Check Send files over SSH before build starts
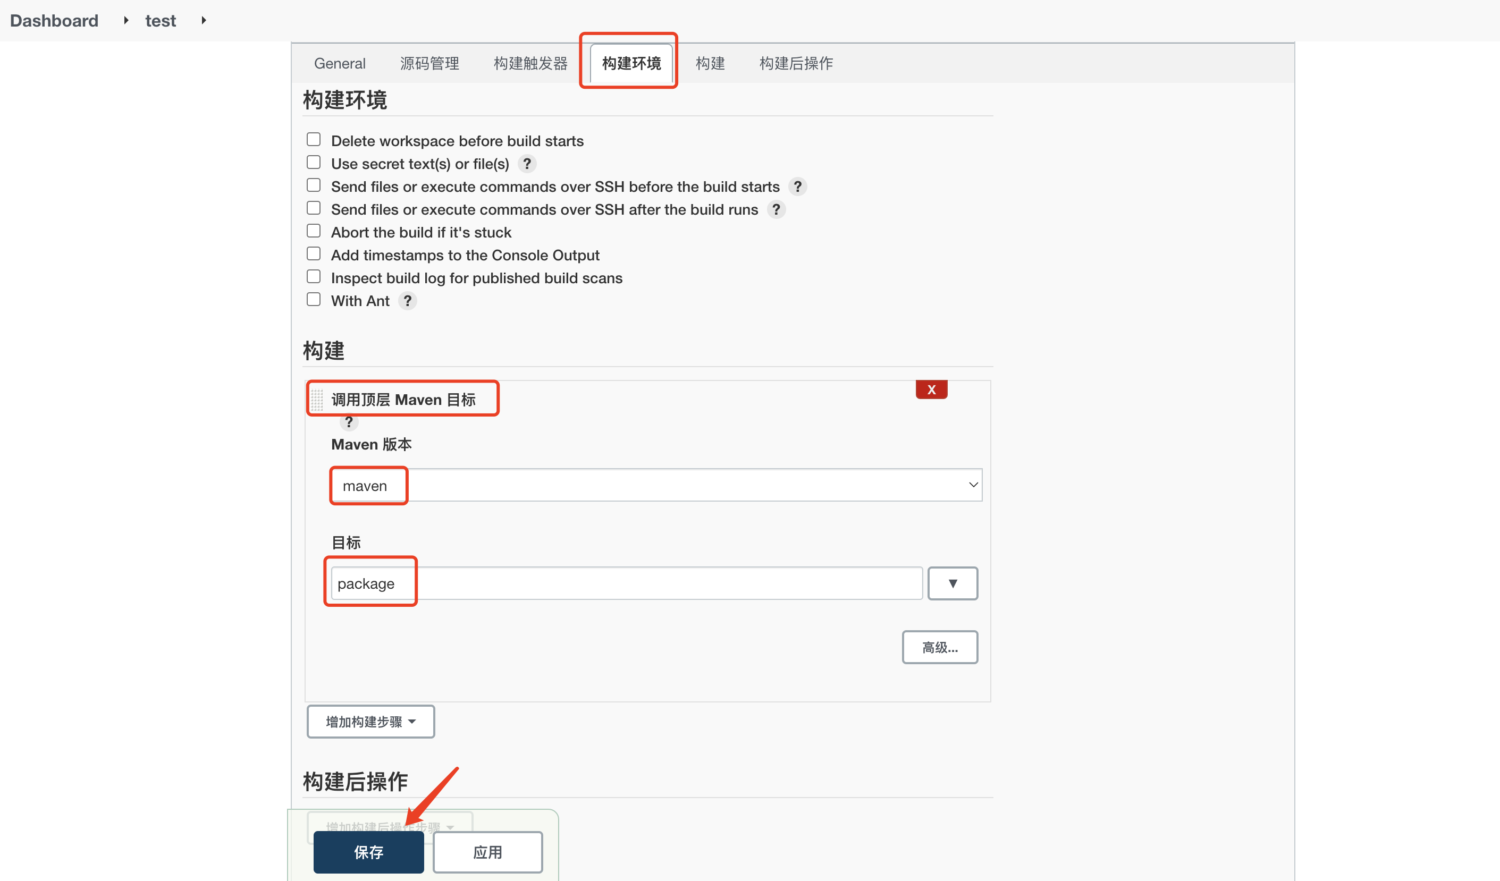The image size is (1500, 881). click(314, 185)
